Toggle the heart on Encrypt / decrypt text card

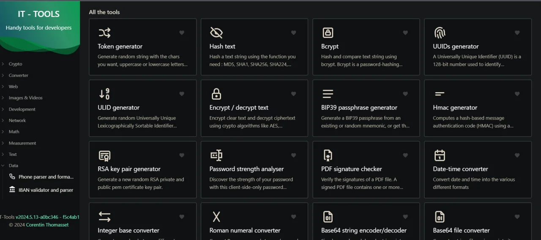[293, 94]
